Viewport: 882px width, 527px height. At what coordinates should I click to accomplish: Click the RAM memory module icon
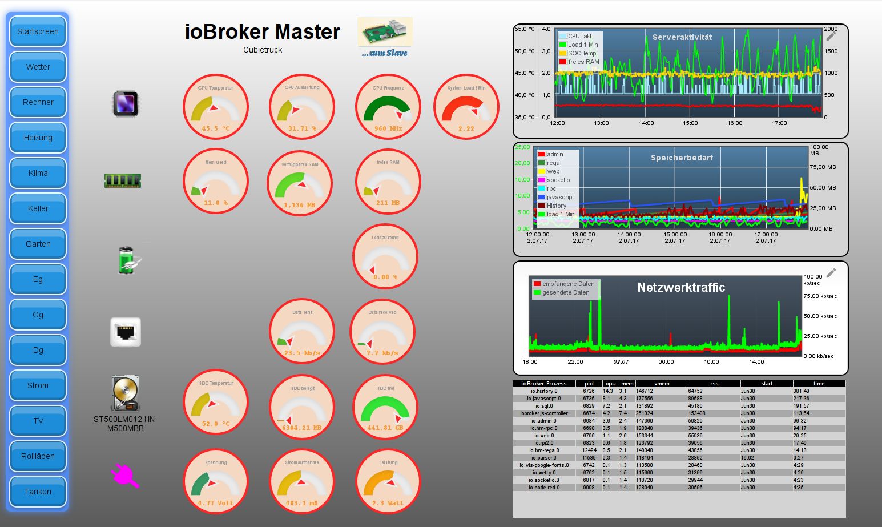[x=123, y=180]
